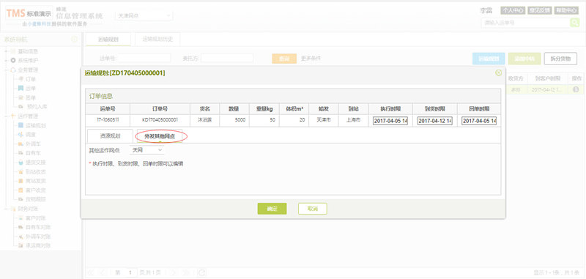586x279 pixels.
Task: Expand the 系统维护 tree node toggle
Action: pos(7,60)
